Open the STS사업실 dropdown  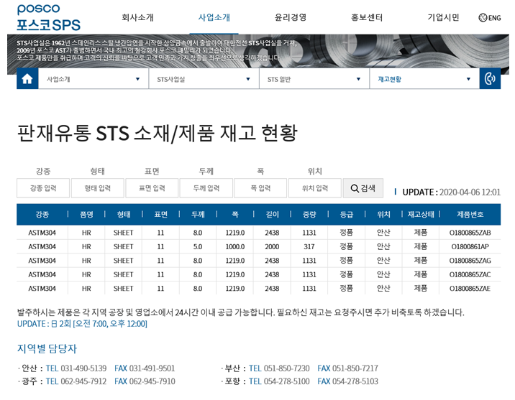(x=204, y=79)
